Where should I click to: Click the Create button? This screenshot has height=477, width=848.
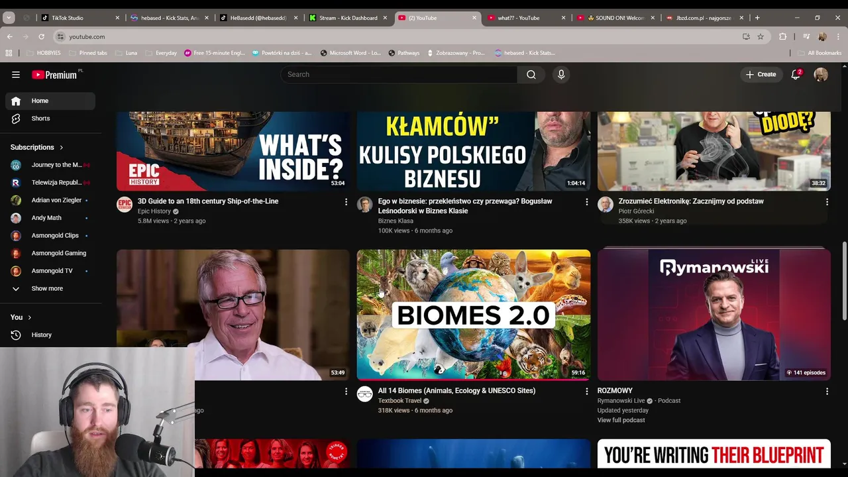click(761, 75)
